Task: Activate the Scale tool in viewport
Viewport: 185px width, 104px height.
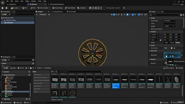Action: (119, 14)
